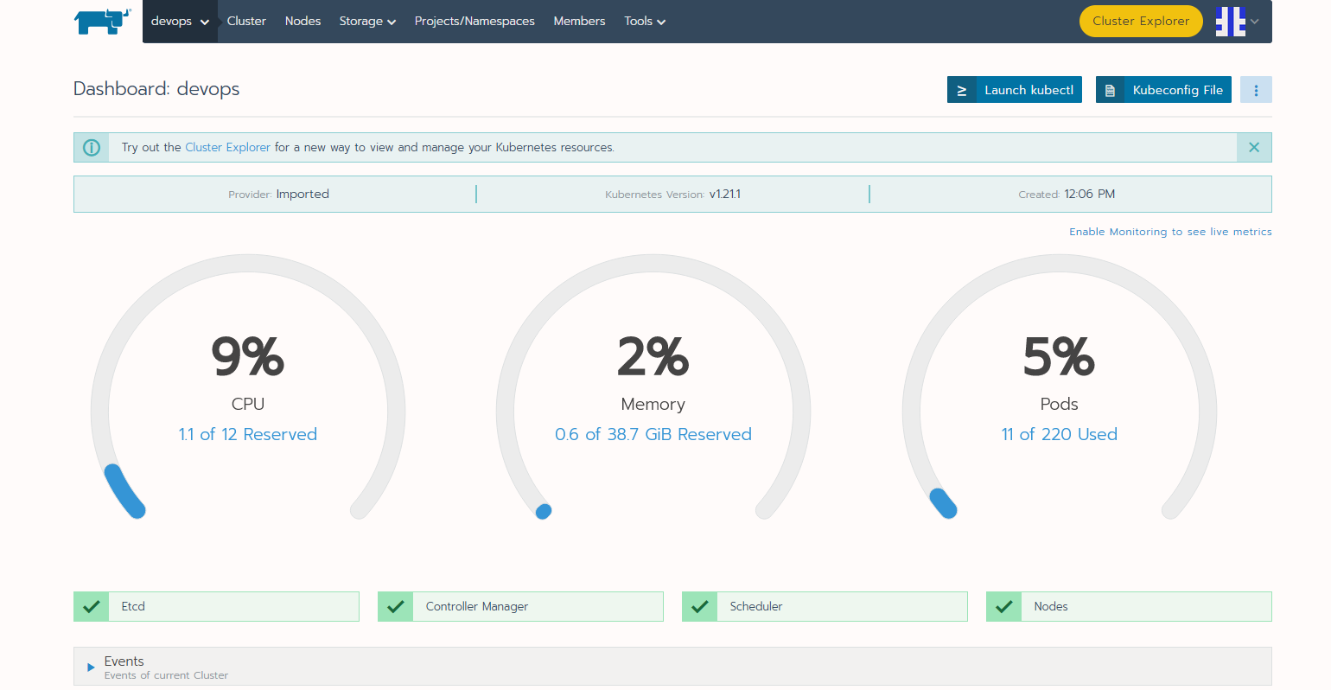Open Projects/Namespaces page
This screenshot has width=1331, height=690.
point(474,21)
